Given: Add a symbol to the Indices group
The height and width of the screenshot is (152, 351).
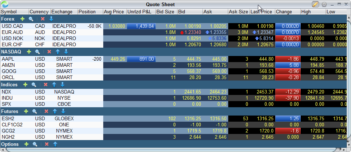Looking at the screenshot, I should pos(25,84).
